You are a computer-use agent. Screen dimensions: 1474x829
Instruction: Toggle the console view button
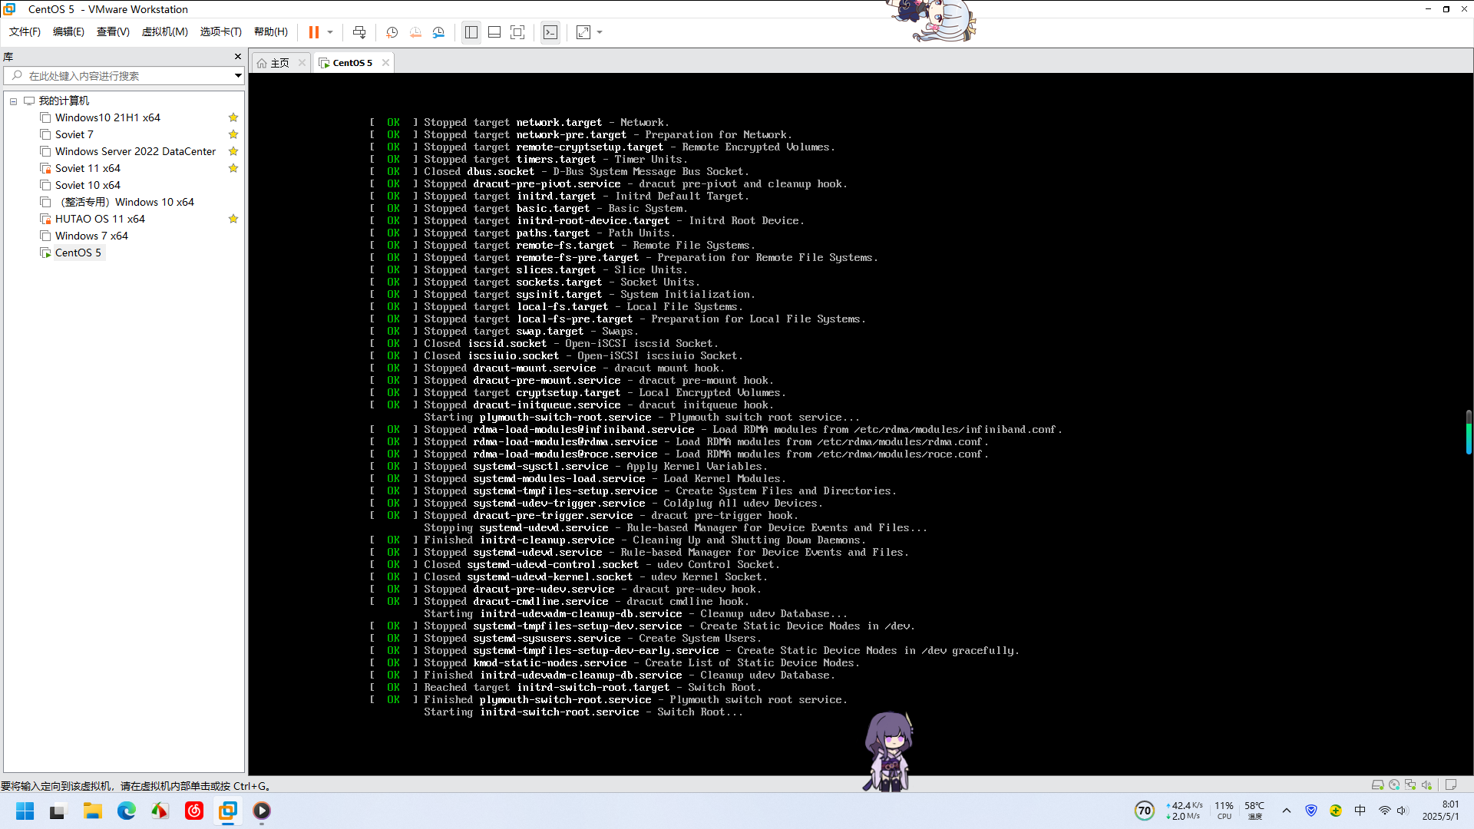click(x=550, y=32)
